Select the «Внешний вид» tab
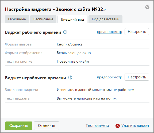 click(72, 19)
